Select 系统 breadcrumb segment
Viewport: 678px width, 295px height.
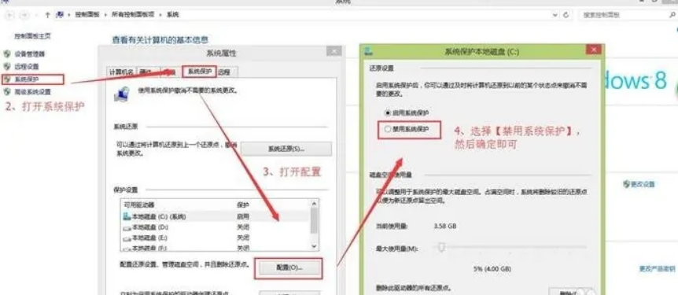tap(172, 15)
